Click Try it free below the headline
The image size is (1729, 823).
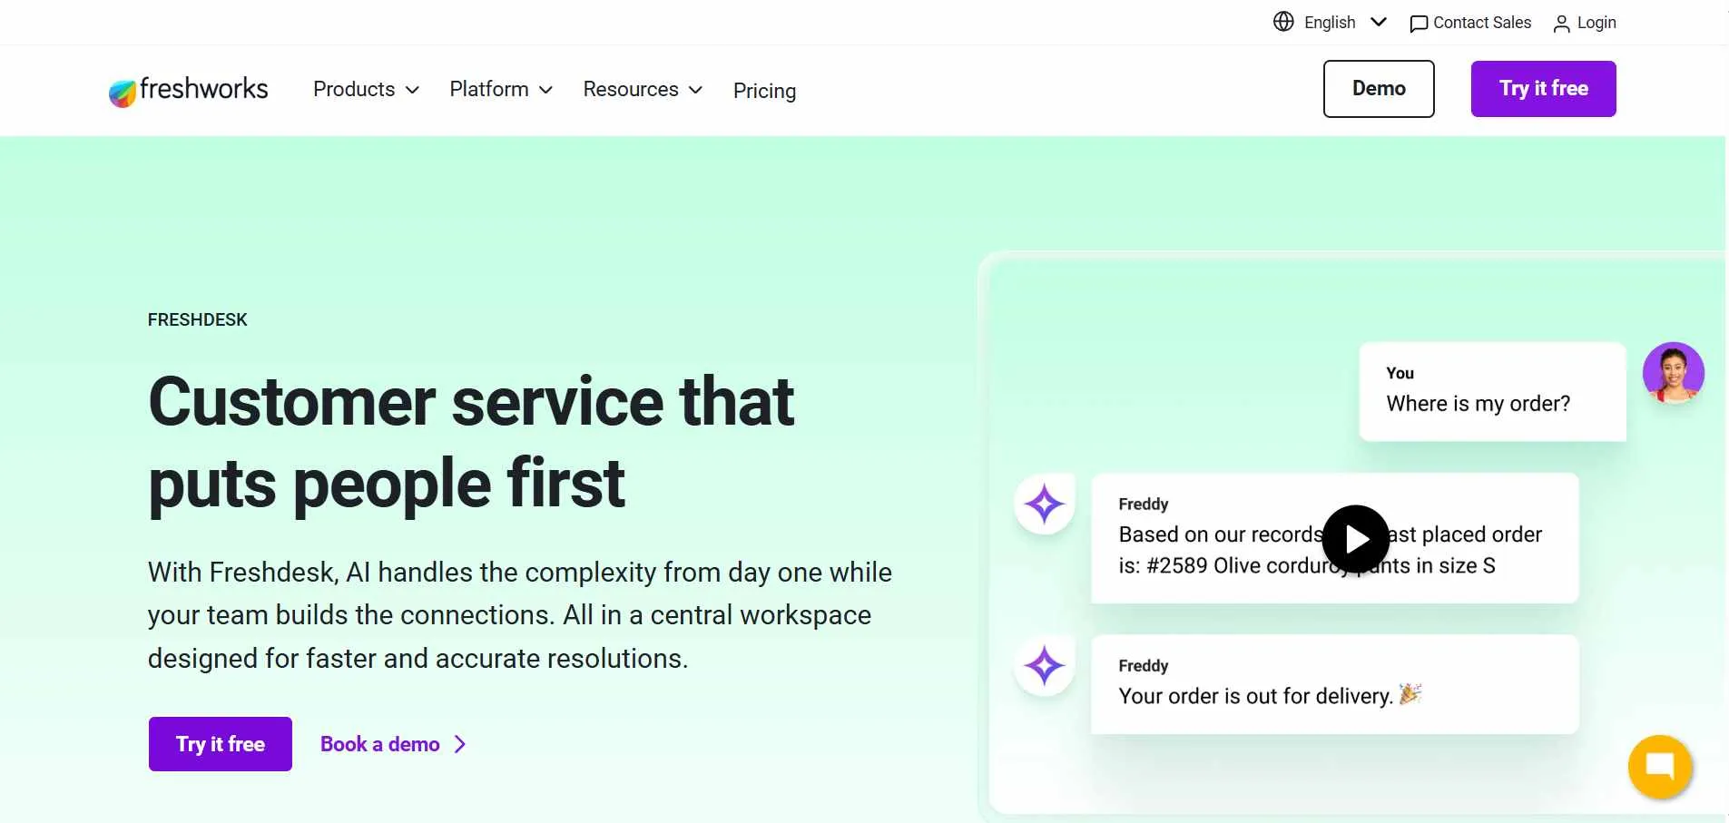(219, 744)
